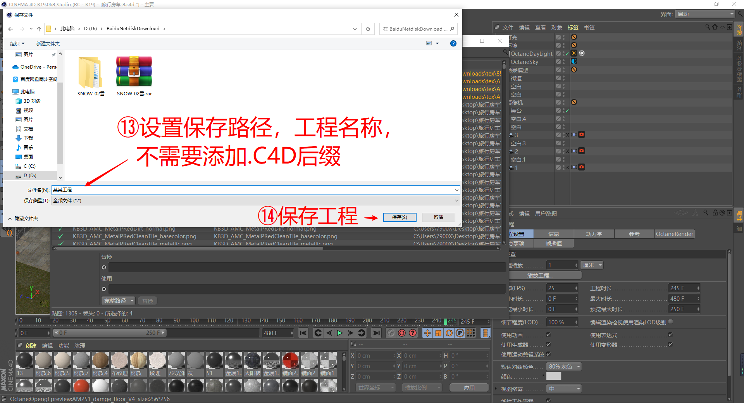744x403 pixels.
Task: Toggle the 使用生成器 checkbox
Action: (548, 344)
